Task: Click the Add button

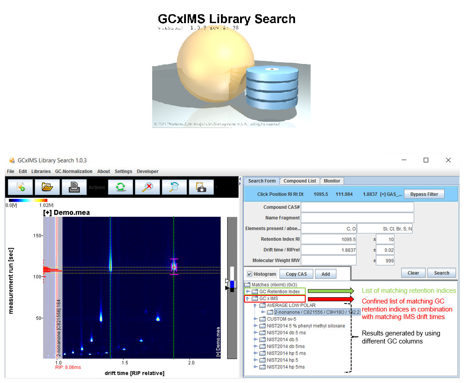Action: (326, 274)
